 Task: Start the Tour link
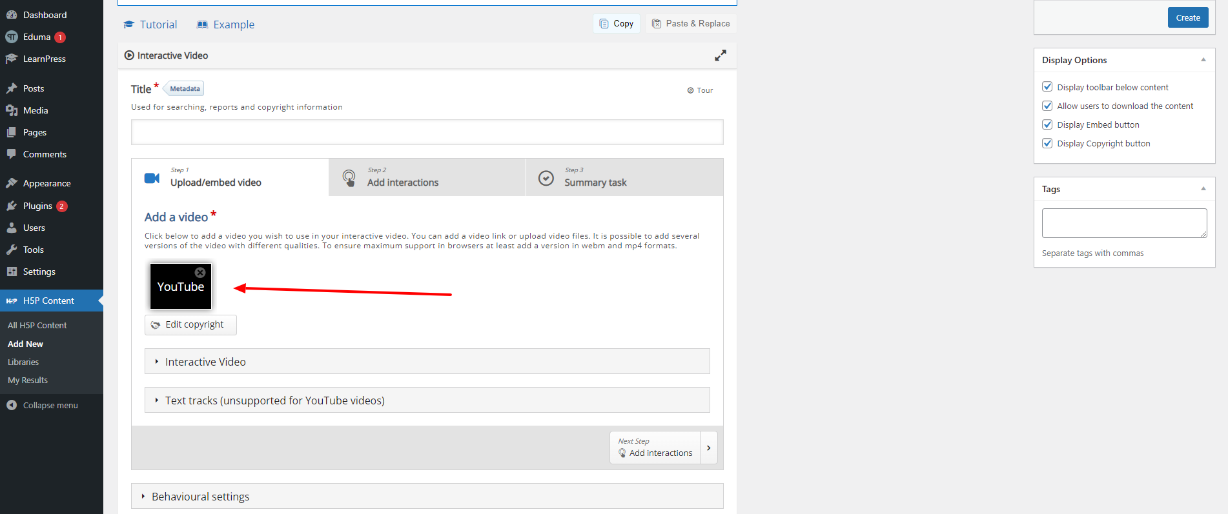[x=700, y=90]
